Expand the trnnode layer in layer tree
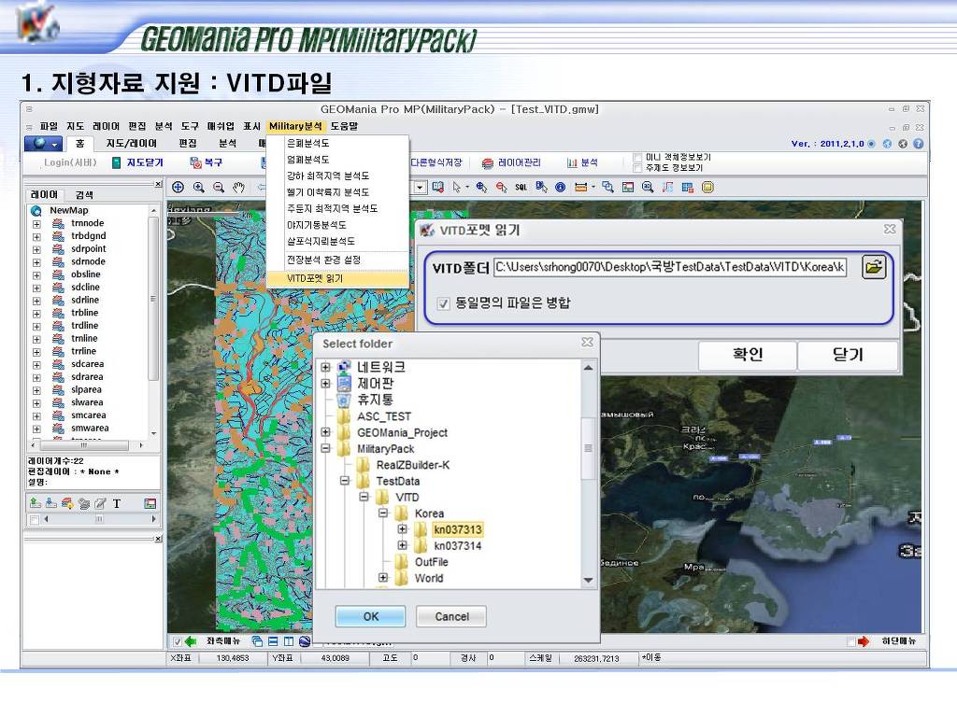 point(36,223)
